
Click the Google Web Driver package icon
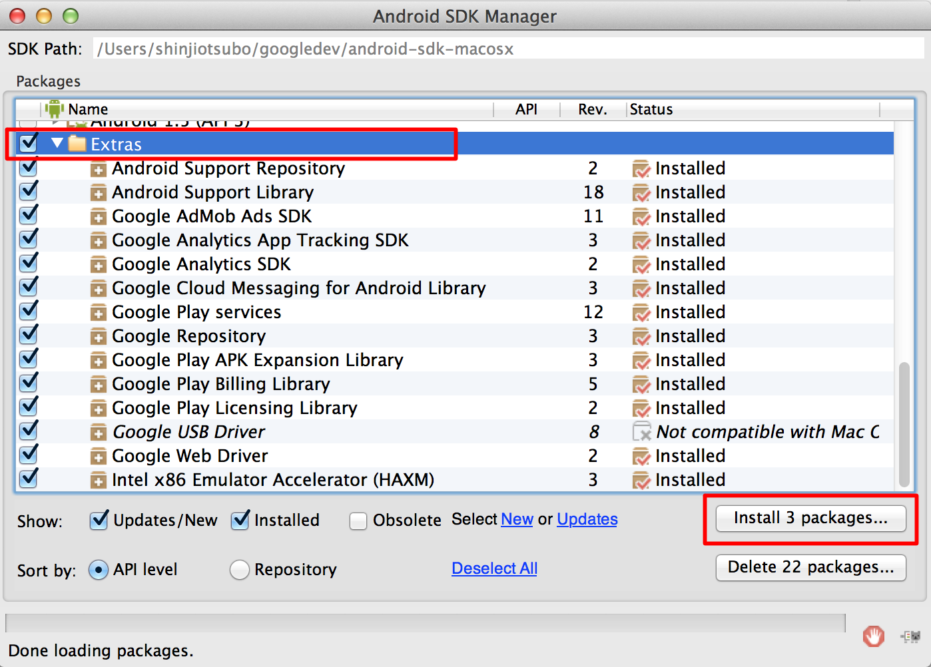click(98, 457)
